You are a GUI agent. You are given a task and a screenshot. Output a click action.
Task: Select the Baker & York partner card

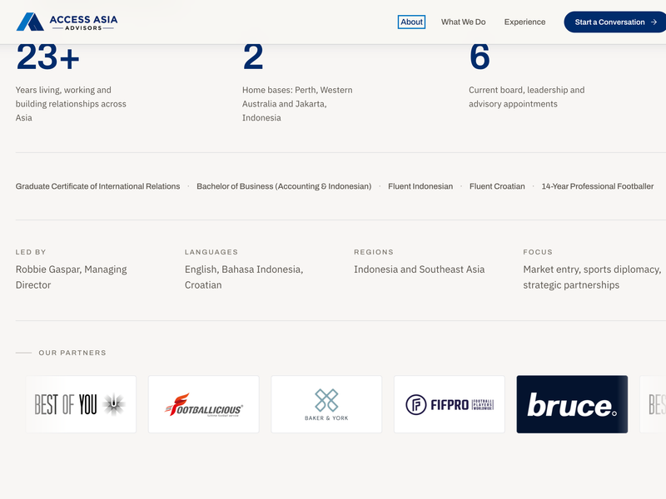(326, 404)
